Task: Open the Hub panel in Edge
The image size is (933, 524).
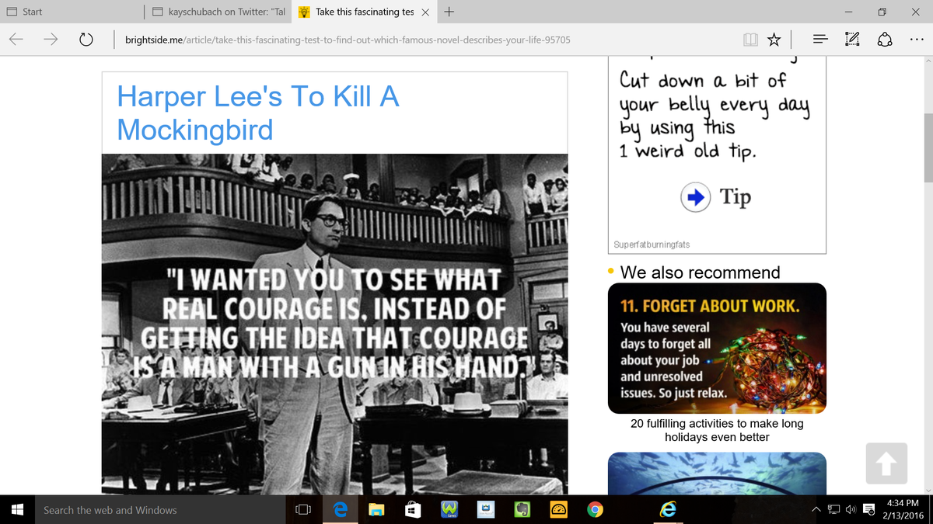Action: [x=820, y=39]
